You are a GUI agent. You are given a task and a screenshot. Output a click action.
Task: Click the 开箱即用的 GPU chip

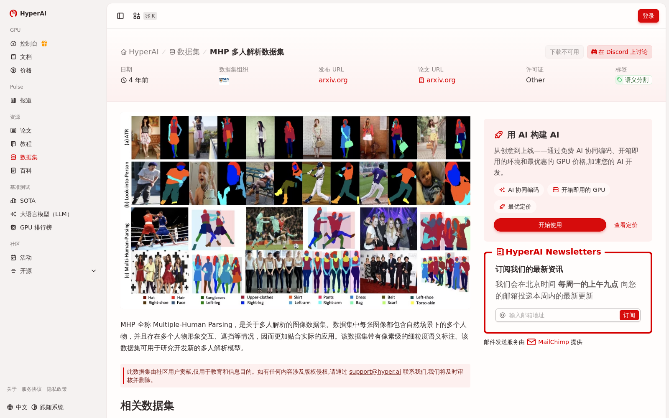[x=579, y=190]
